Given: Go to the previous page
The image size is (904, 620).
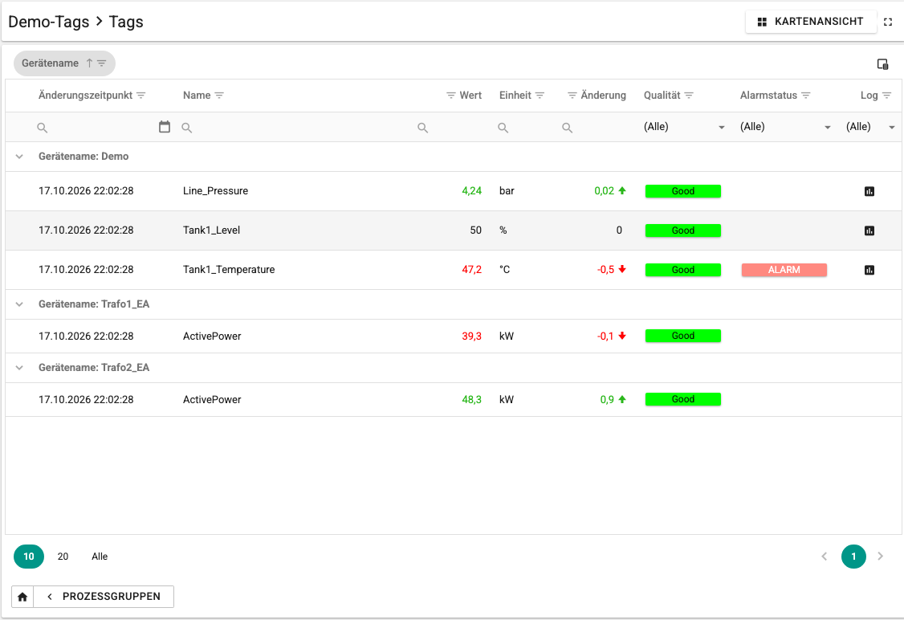Looking at the screenshot, I should (825, 557).
